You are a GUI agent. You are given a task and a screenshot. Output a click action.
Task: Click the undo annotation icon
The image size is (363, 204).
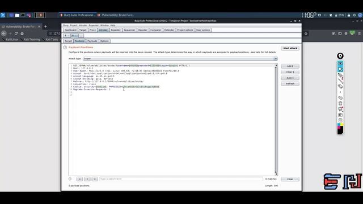340,97
